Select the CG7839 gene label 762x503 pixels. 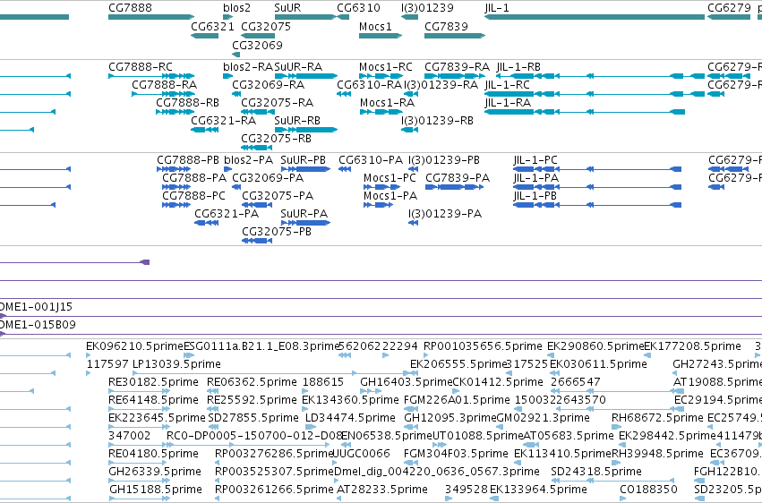tap(446, 26)
